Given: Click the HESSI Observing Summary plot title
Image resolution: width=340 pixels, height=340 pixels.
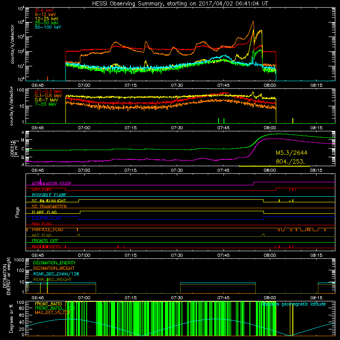Looking at the screenshot, I should pyautogui.click(x=180, y=4).
